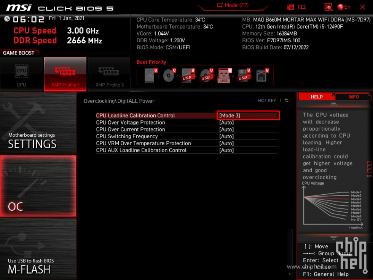This screenshot has height=280, width=373.
Task: Click the BIOS Build Date line
Action: click(275, 47)
